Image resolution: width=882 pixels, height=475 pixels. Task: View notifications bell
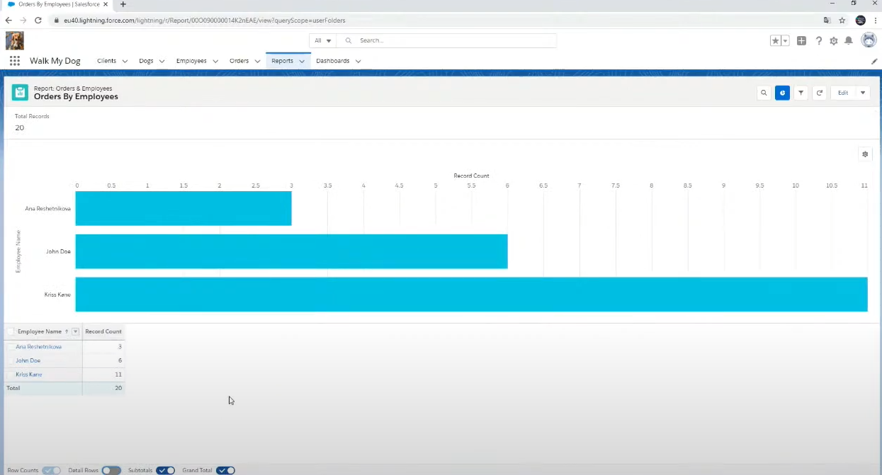tap(848, 41)
